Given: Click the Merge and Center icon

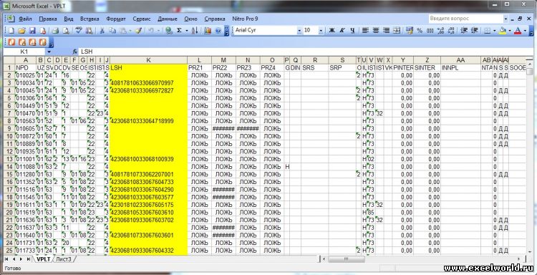Looking at the screenshot, I should click(397, 31).
